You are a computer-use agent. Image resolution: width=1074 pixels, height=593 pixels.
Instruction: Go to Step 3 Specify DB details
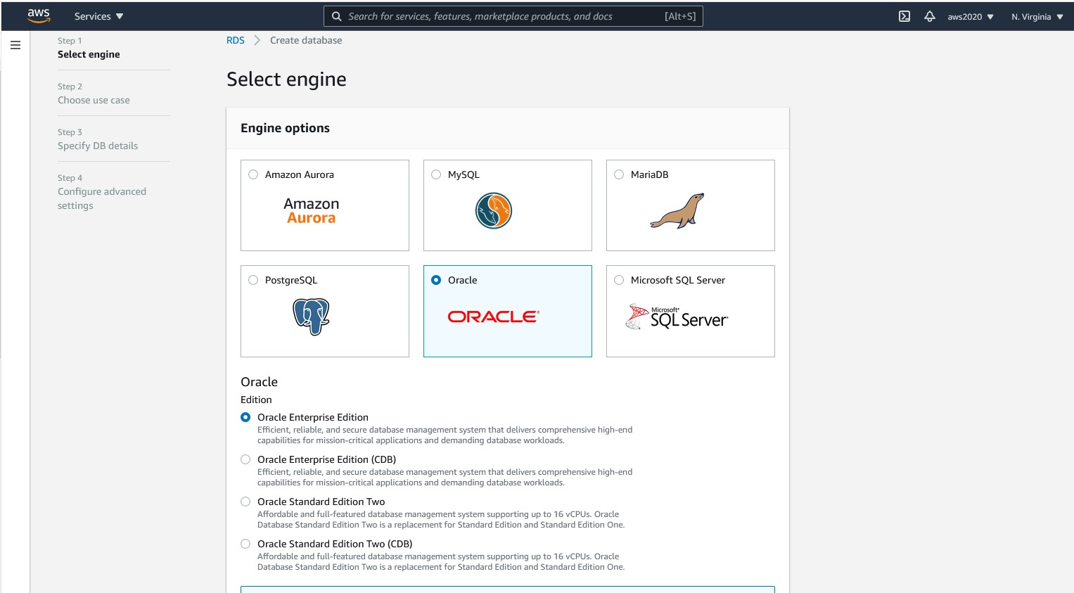pyautogui.click(x=98, y=146)
